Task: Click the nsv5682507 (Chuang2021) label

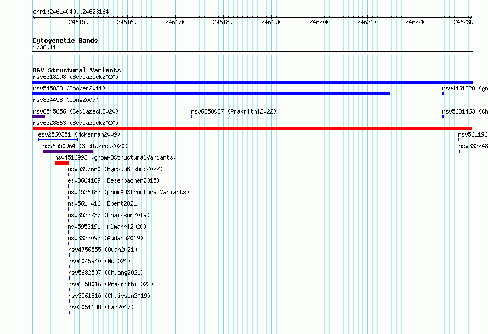Action: tap(106, 273)
